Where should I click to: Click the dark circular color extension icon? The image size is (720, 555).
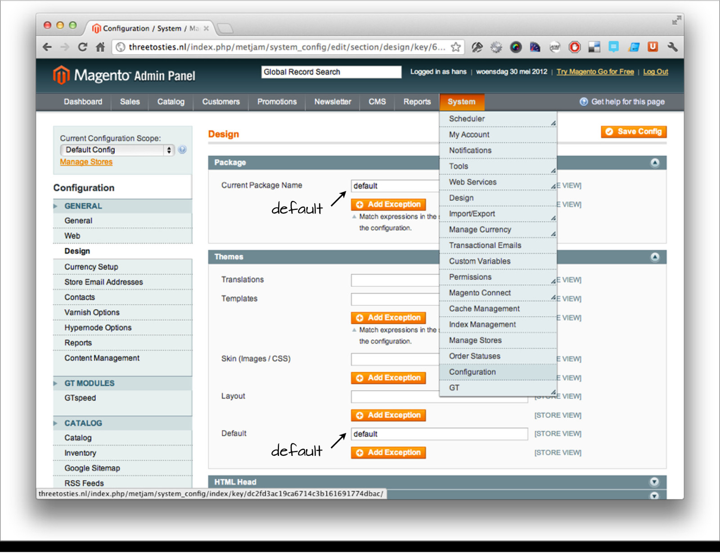[516, 47]
